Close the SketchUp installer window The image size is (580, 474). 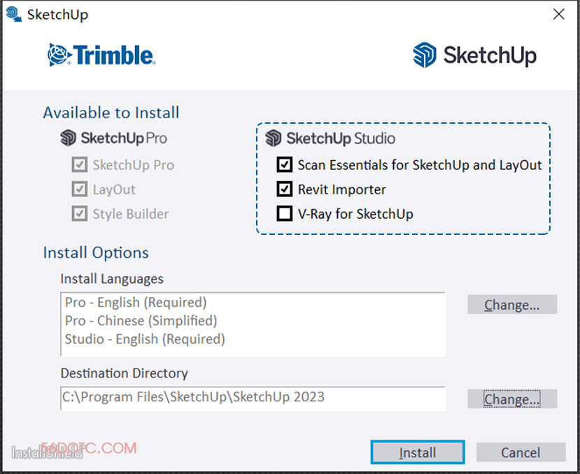(558, 14)
